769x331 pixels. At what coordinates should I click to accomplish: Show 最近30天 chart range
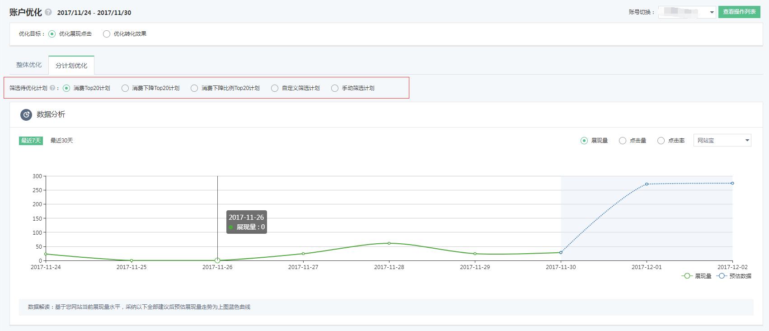pos(61,141)
